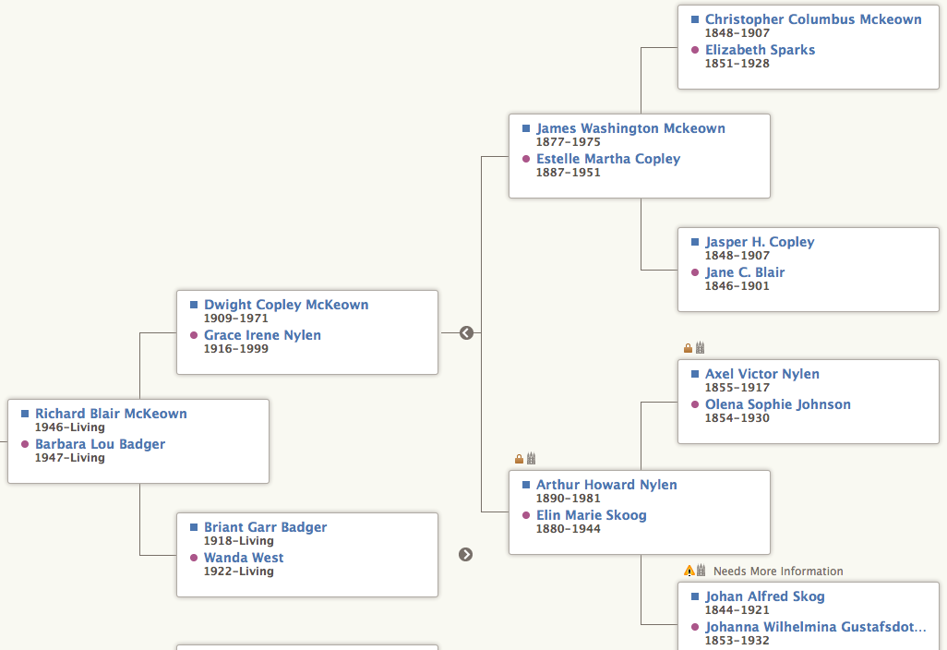Viewport: 947px width, 650px height.
Task: Open Christopher Columbus Mckeown's profile
Action: [815, 18]
